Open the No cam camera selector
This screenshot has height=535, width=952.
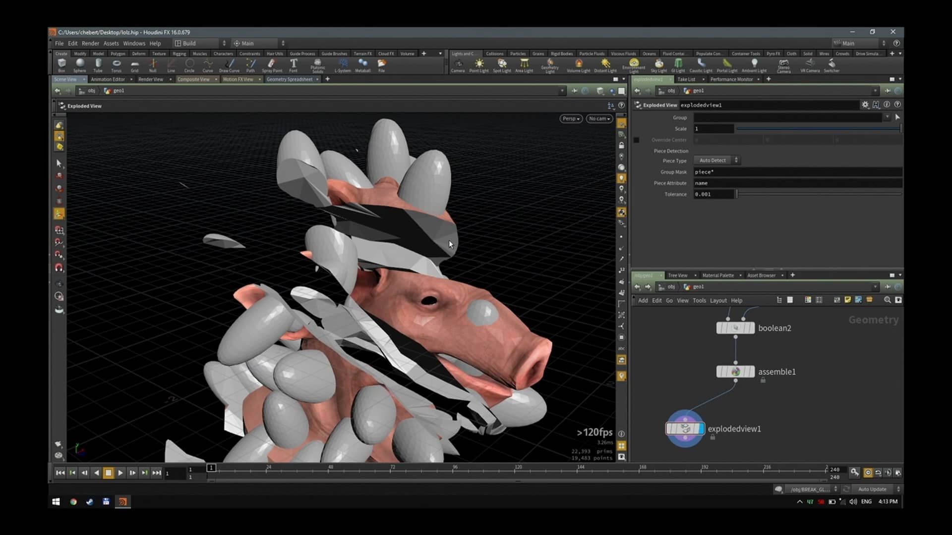coord(599,118)
